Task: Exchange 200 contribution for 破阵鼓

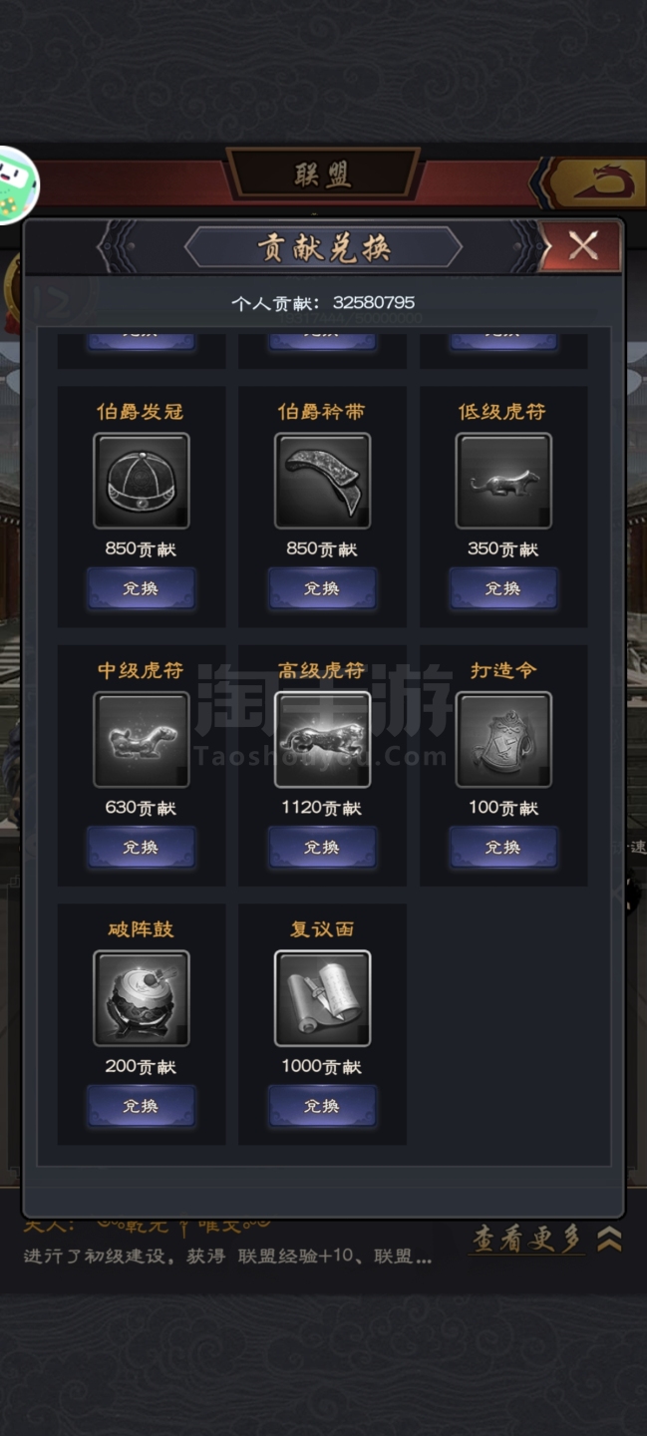Action: coord(141,1106)
